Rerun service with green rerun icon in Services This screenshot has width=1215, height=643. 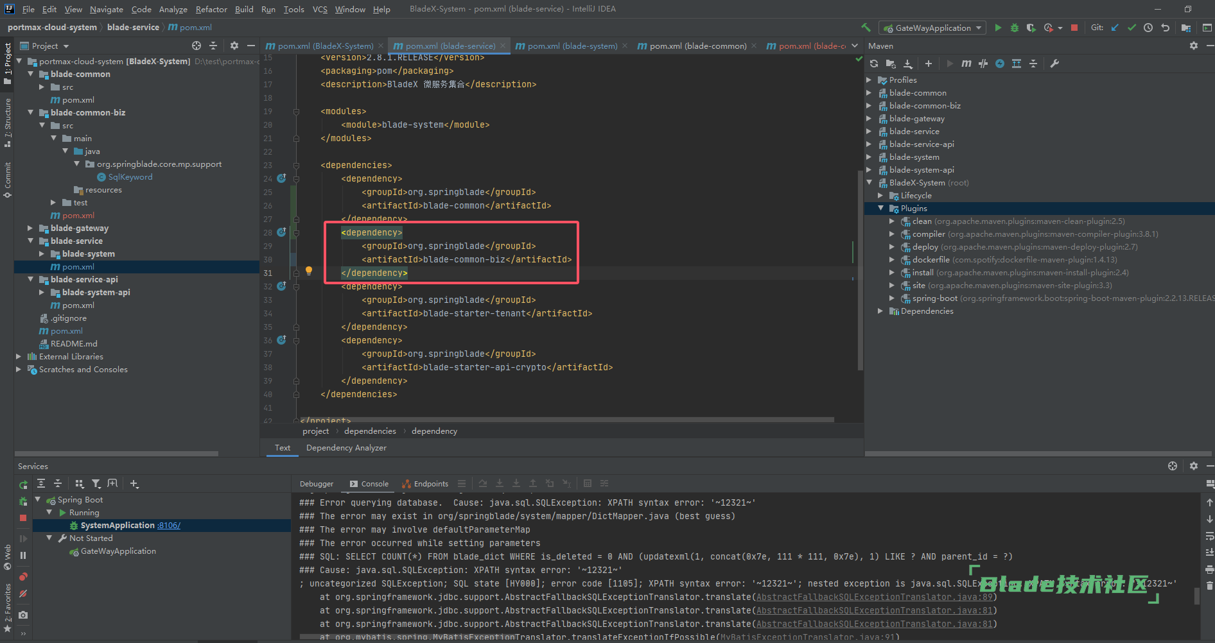click(x=23, y=485)
